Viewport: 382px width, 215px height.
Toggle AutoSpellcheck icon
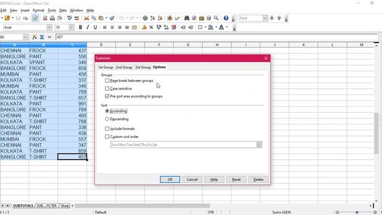point(77,18)
